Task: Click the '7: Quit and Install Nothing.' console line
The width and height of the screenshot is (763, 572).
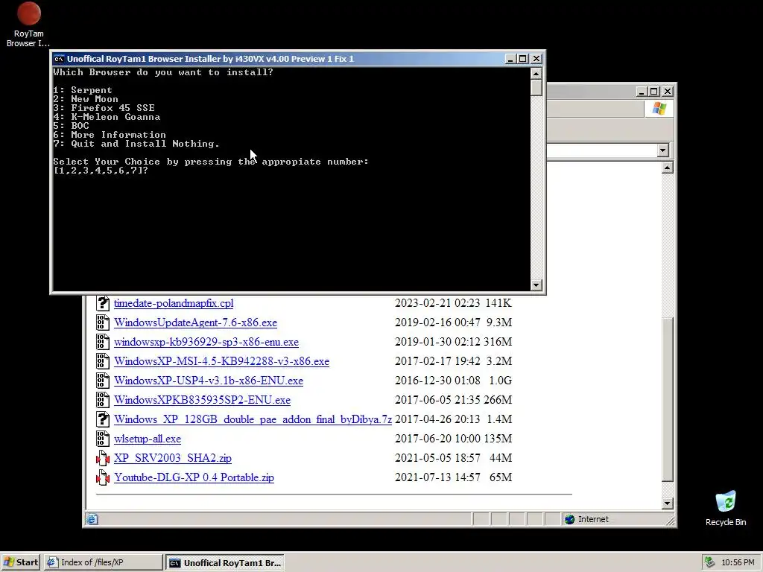Action: (136, 144)
